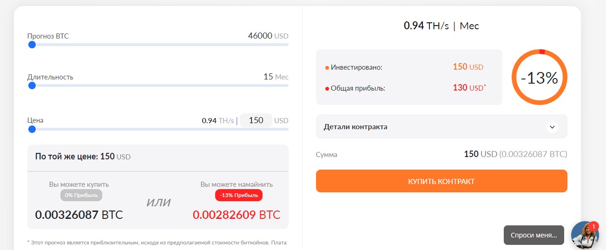This screenshot has width=606, height=250.
Task: Expand the Детали контракта chevron
Action: pos(552,126)
